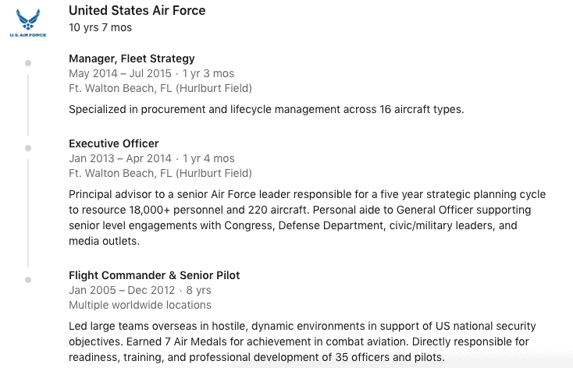The width and height of the screenshot is (573, 368).
Task: Click the timeline dot beside Manager, Fleet Strategy
Action: tap(28, 63)
